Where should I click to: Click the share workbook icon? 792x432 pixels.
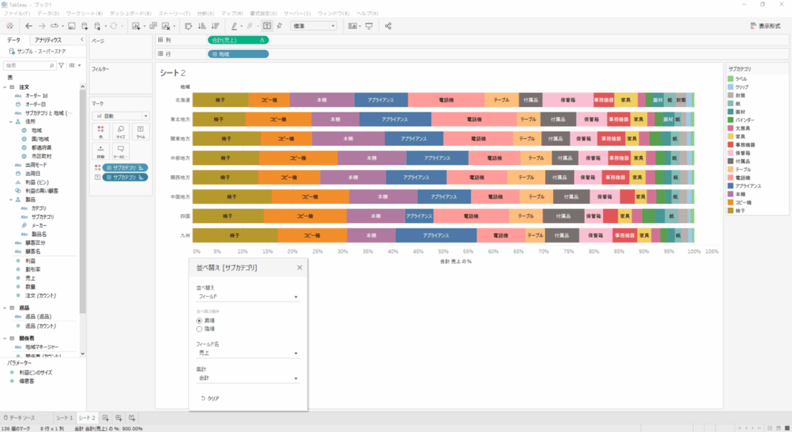388,26
